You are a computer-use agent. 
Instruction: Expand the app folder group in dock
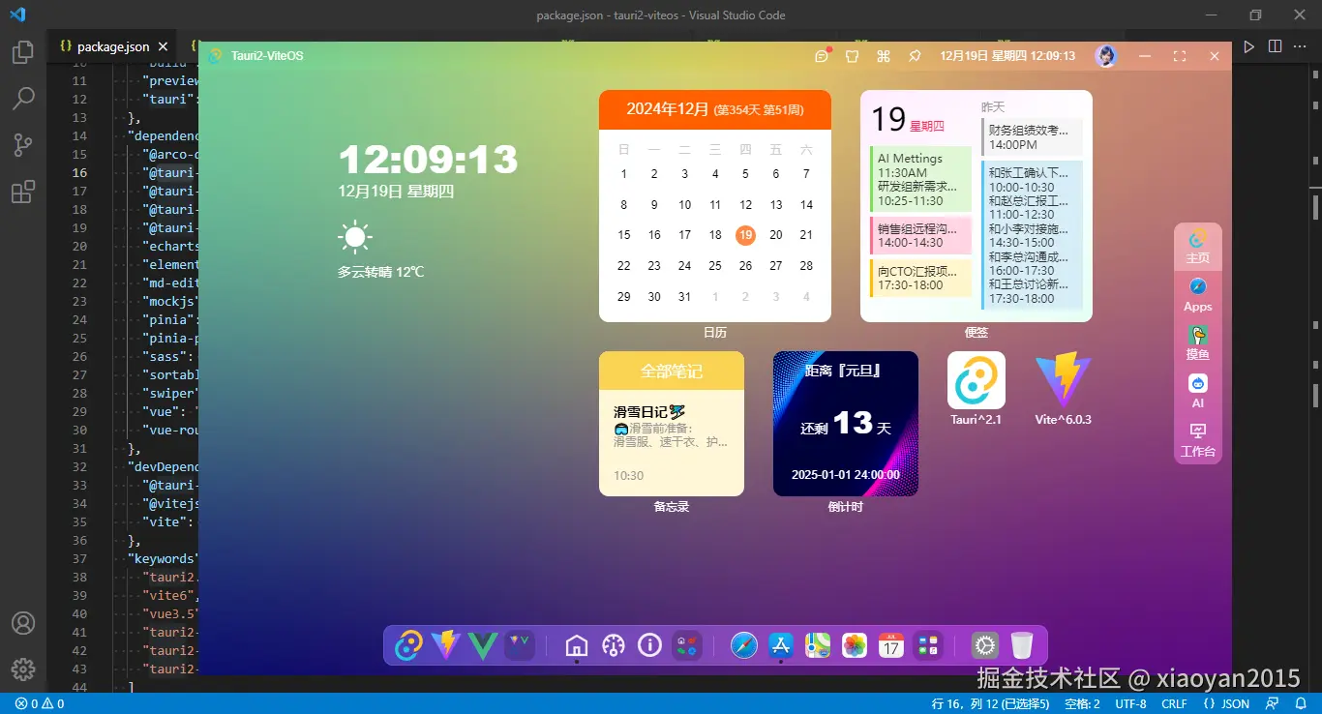(928, 645)
